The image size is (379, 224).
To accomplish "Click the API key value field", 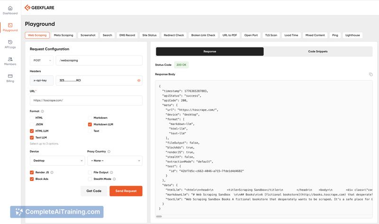I will (x=99, y=81).
